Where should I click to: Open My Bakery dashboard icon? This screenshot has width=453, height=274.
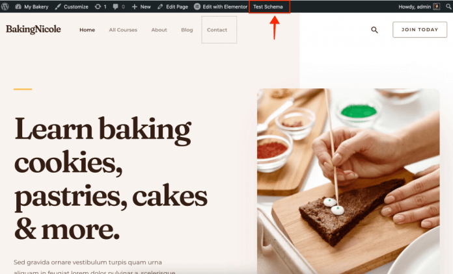coord(18,6)
